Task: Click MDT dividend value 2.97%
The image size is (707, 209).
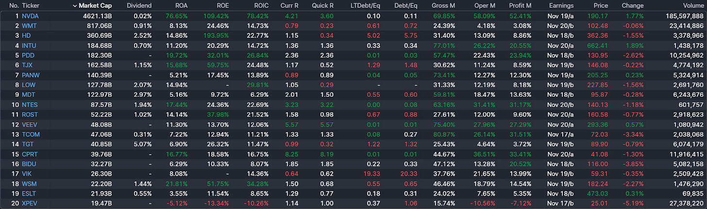Action: (x=142, y=95)
